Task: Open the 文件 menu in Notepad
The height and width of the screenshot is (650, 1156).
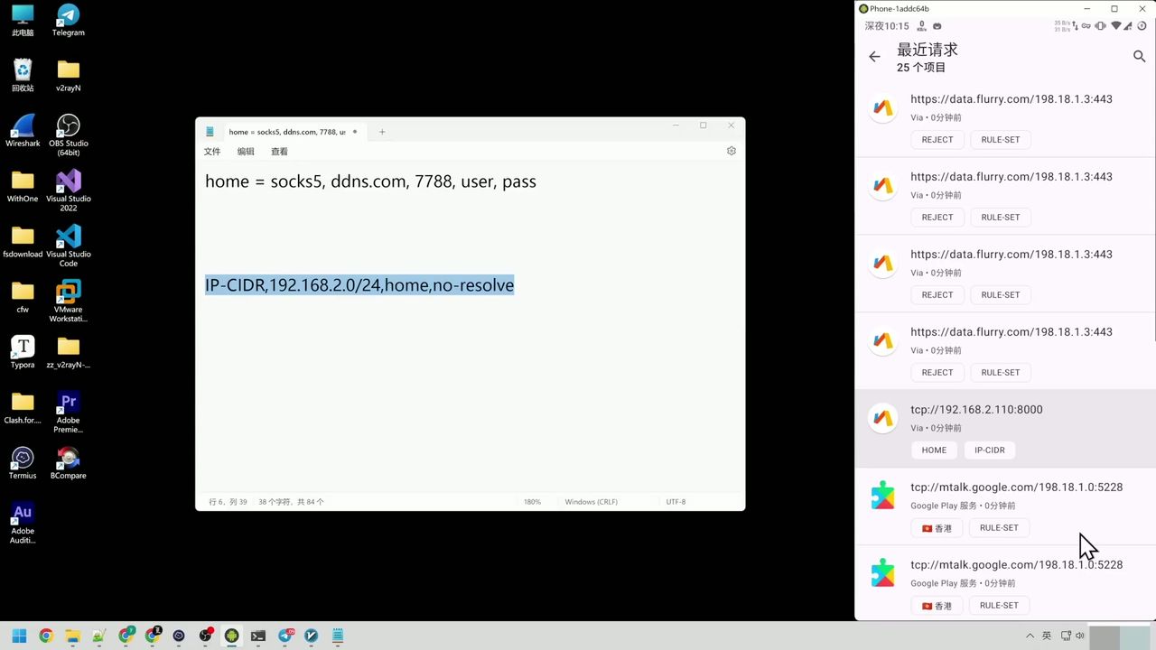Action: 212,152
